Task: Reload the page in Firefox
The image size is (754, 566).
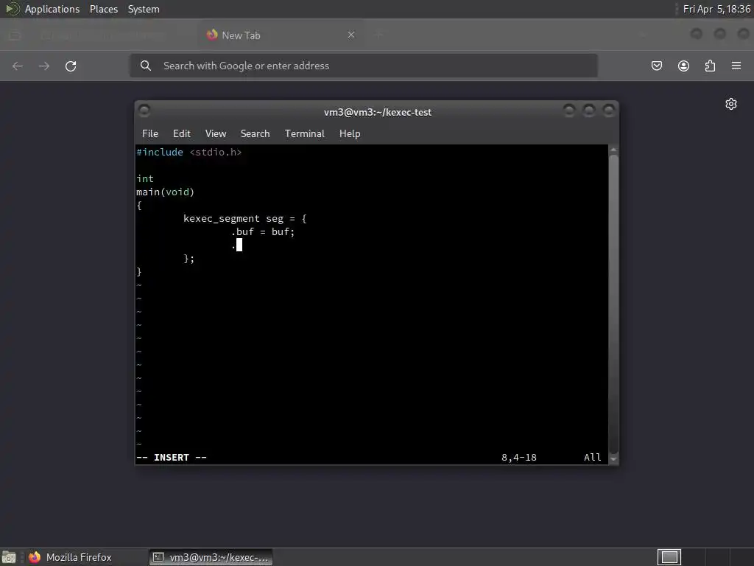Action: pos(71,66)
